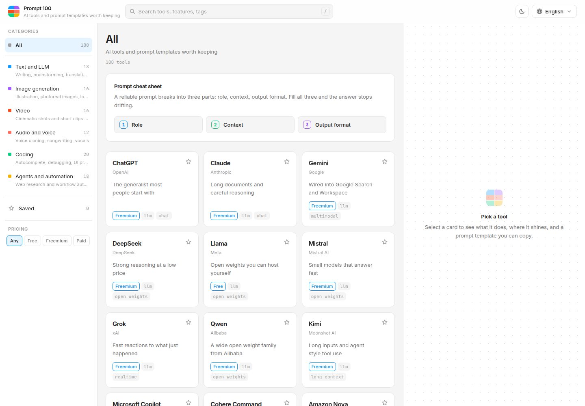Show Saved tools list
Image resolution: width=585 pixels, height=406 pixels.
[x=48, y=208]
